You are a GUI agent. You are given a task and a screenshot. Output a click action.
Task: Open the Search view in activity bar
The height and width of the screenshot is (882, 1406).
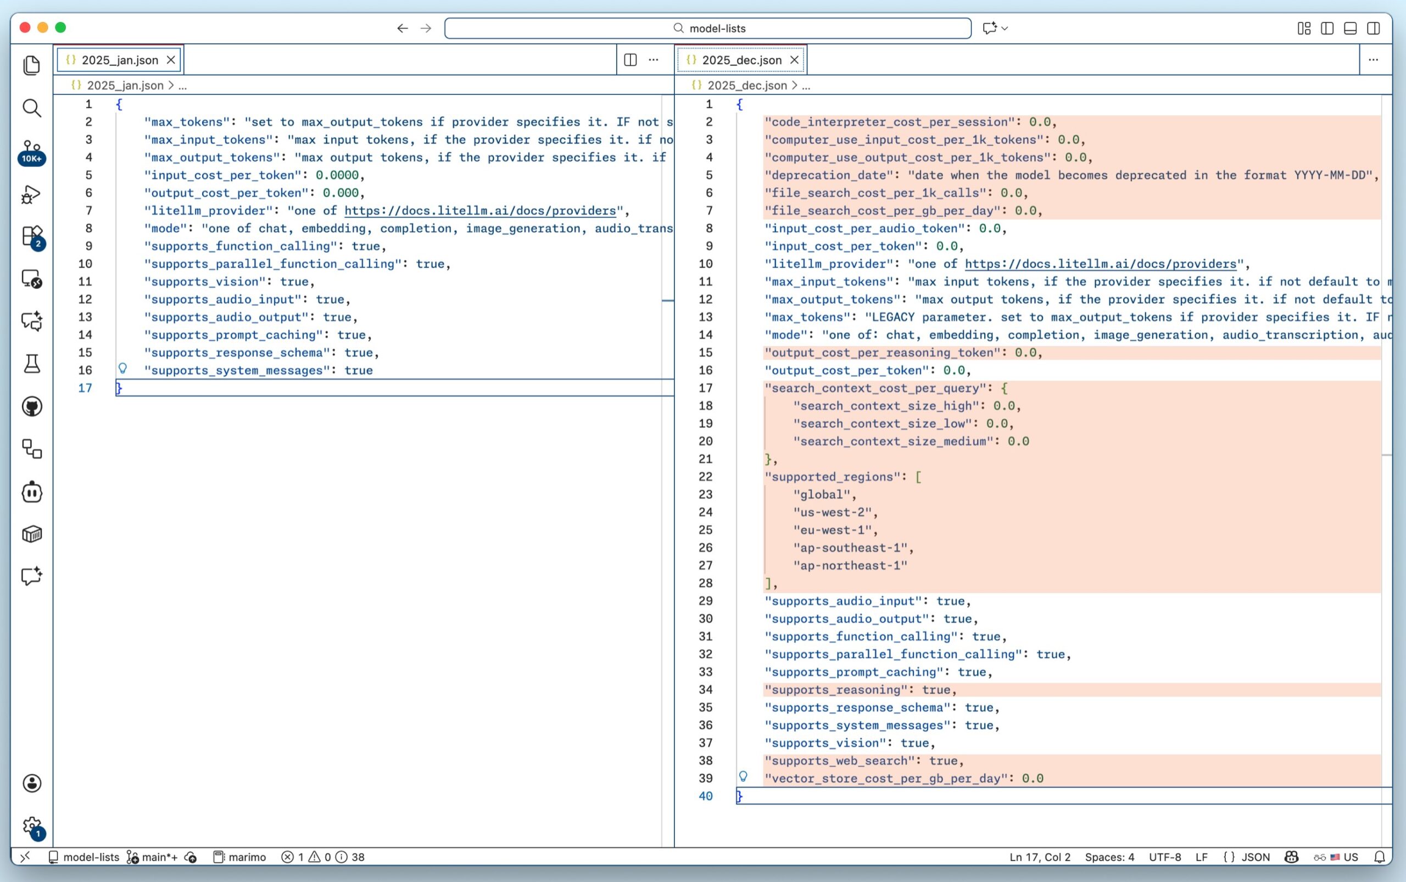click(x=31, y=108)
